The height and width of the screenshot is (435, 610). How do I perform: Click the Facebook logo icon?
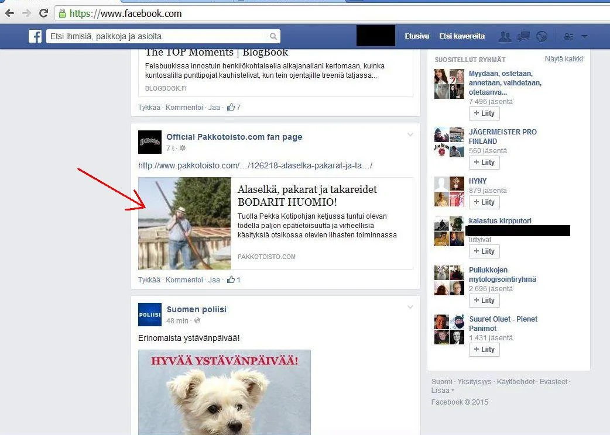point(35,36)
